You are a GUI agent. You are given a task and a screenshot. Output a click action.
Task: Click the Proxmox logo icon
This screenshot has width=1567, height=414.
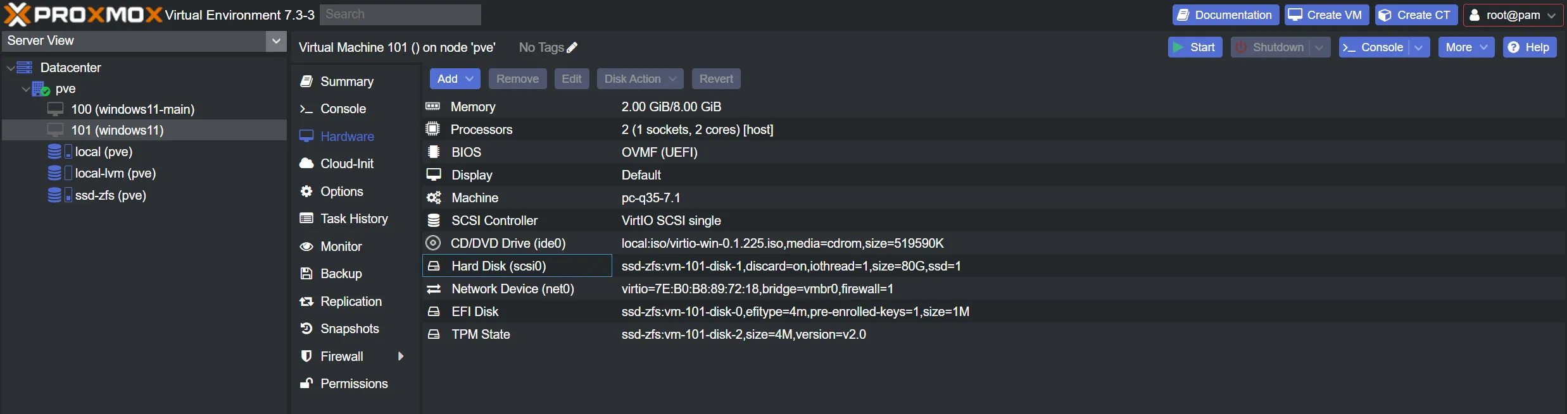[x=17, y=14]
